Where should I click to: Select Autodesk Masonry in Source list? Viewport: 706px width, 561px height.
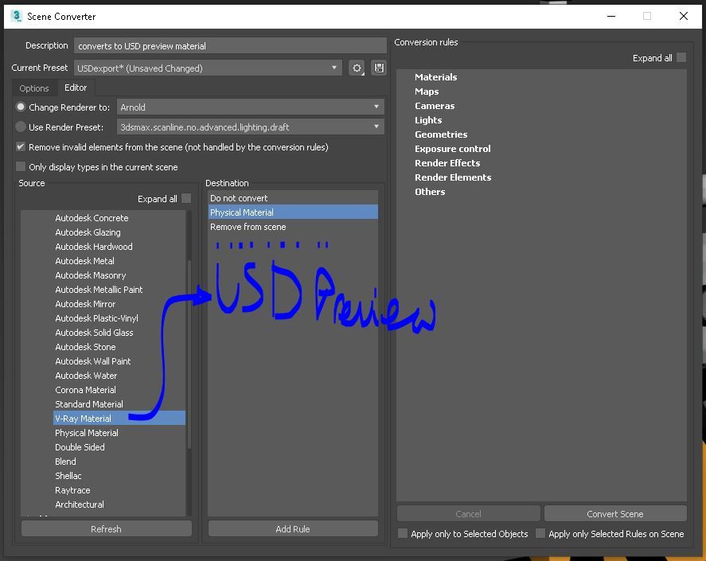click(x=91, y=275)
